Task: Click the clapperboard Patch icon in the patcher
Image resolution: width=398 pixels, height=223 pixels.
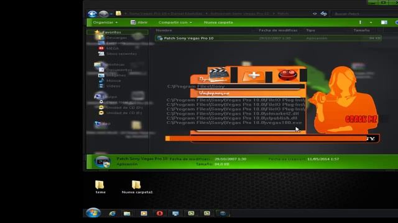Action: 219,74
